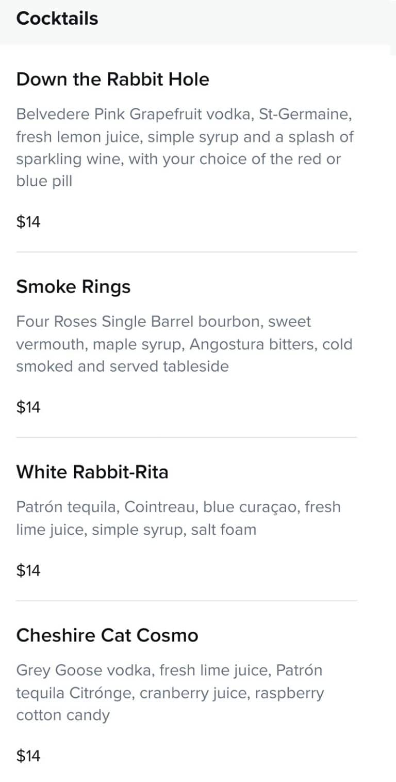Viewport: 396px width, 782px height.
Task: Click the words "blue pill" in the first description
Action: 44,182
